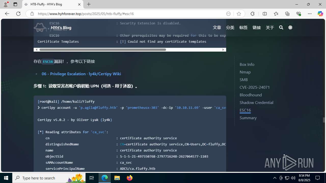The image size is (326, 183).
Task: Open volume control tray icon
Action: click(293, 178)
